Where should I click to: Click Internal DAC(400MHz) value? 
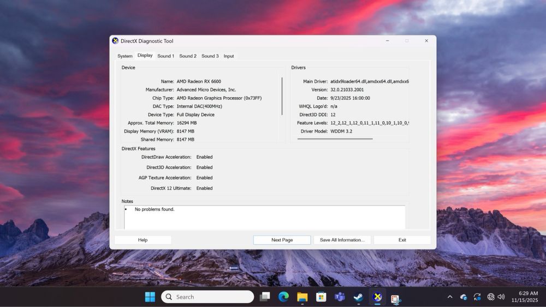pos(199,106)
